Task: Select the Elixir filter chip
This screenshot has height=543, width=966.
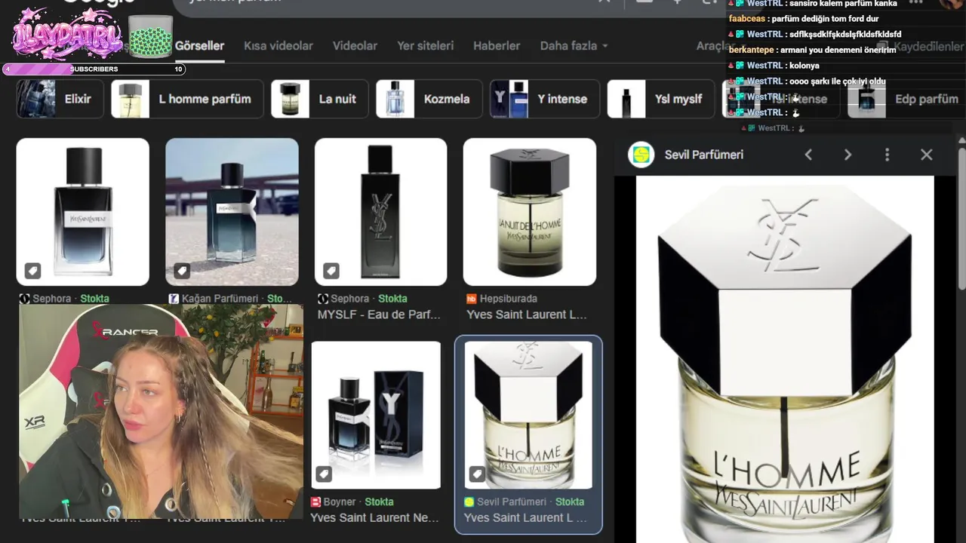Action: click(x=60, y=99)
